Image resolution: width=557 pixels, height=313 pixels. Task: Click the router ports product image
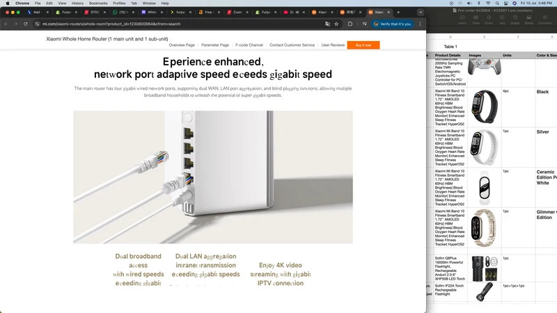213,177
